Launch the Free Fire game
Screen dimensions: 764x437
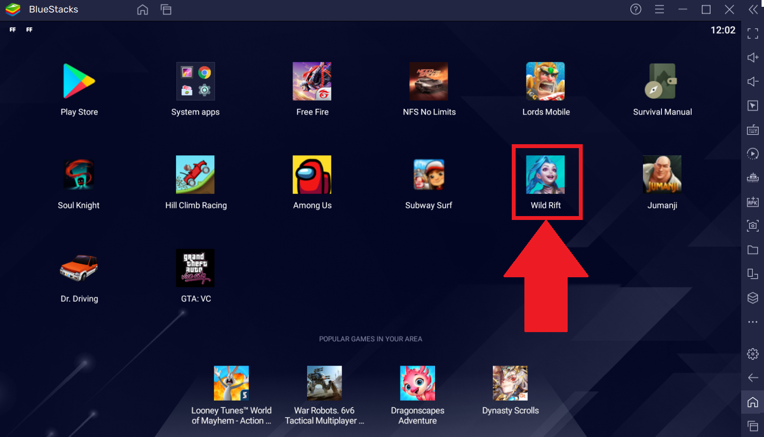tap(312, 82)
